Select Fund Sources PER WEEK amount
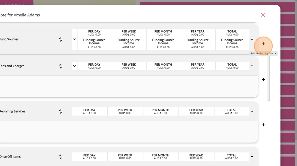 point(129,35)
